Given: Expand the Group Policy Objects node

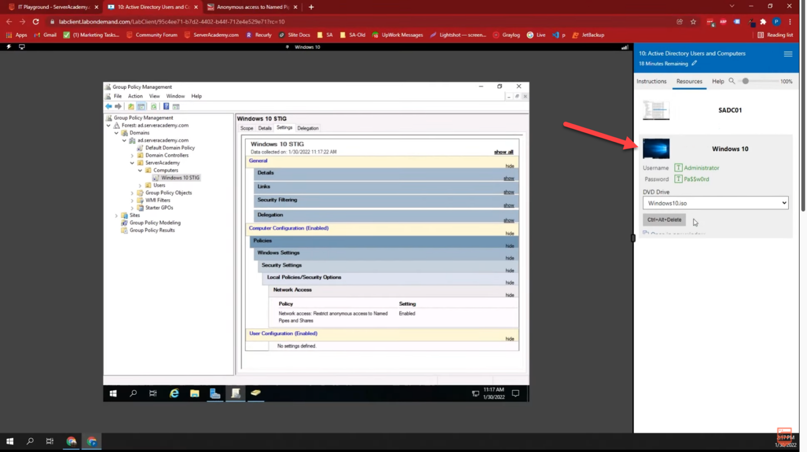Looking at the screenshot, I should tap(131, 193).
